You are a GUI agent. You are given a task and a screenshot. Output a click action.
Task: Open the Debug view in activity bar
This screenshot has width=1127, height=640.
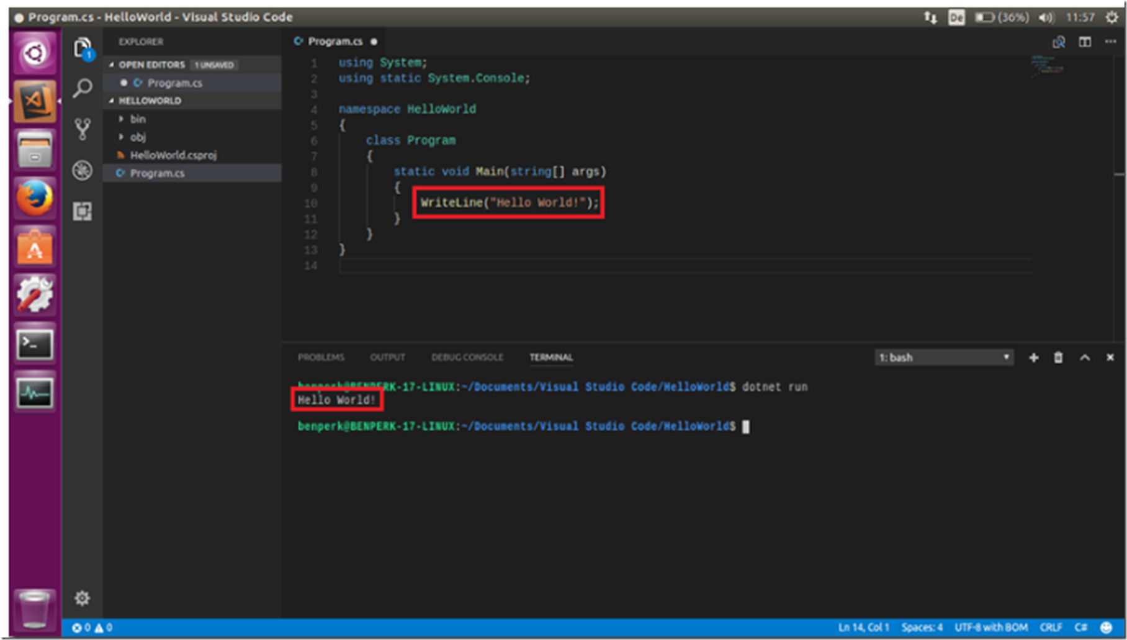pyautogui.click(x=82, y=170)
